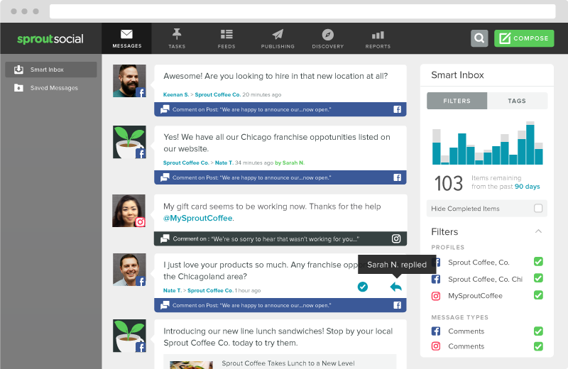Mark Nate T.'s message as complete
The width and height of the screenshot is (568, 369).
point(363,287)
